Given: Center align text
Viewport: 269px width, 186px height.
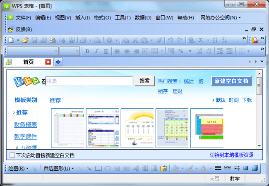Looking at the screenshot, I should coord(127,51).
